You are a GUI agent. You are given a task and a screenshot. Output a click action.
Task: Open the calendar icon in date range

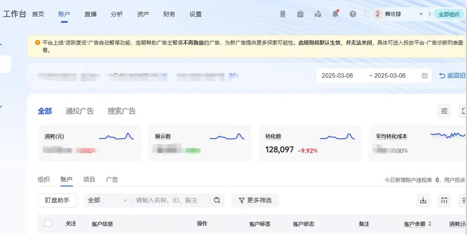click(425, 76)
